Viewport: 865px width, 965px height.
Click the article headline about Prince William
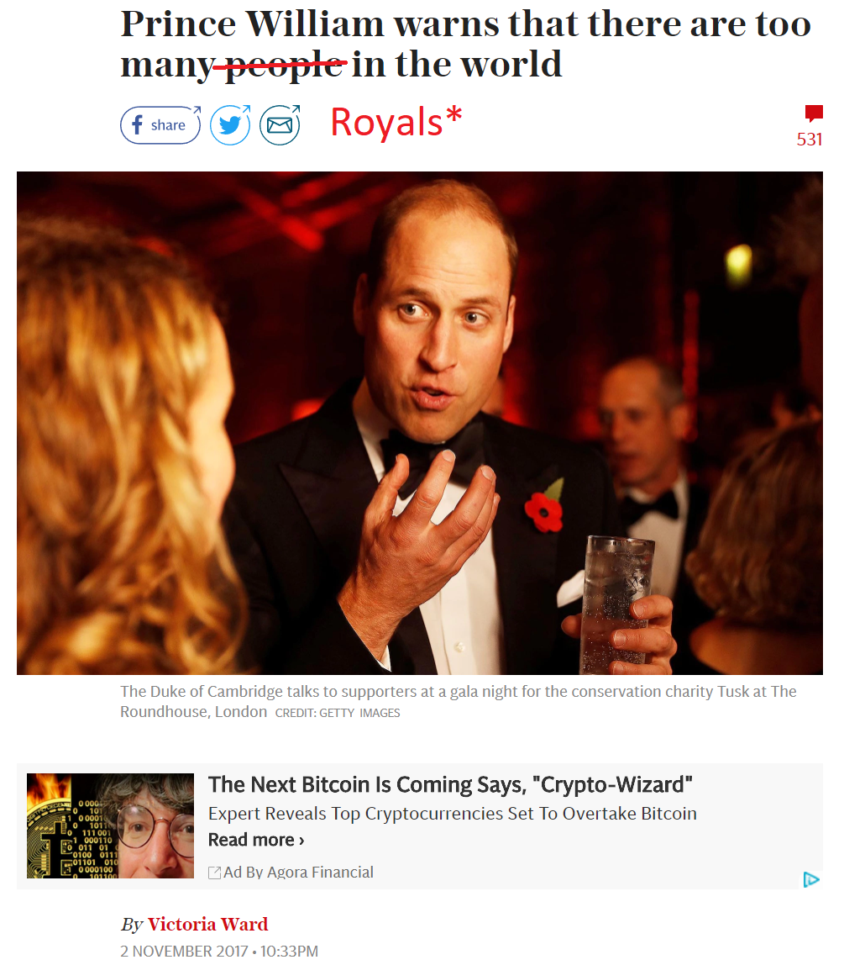pos(465,45)
